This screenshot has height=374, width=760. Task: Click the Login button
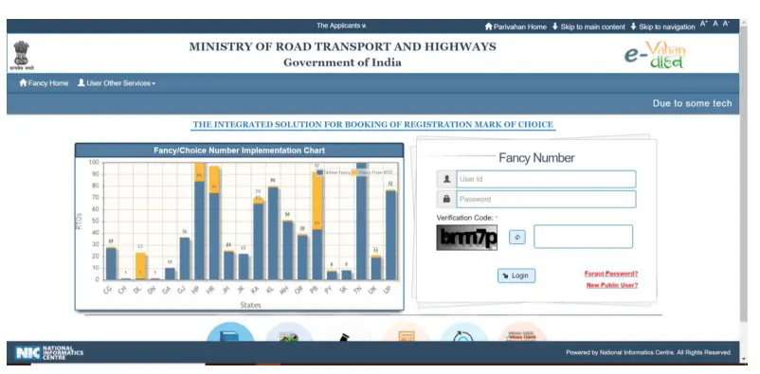(x=516, y=276)
